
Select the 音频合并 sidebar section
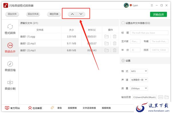click(10, 48)
